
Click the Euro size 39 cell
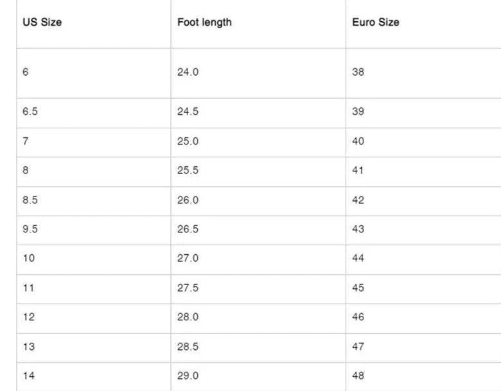(x=358, y=112)
